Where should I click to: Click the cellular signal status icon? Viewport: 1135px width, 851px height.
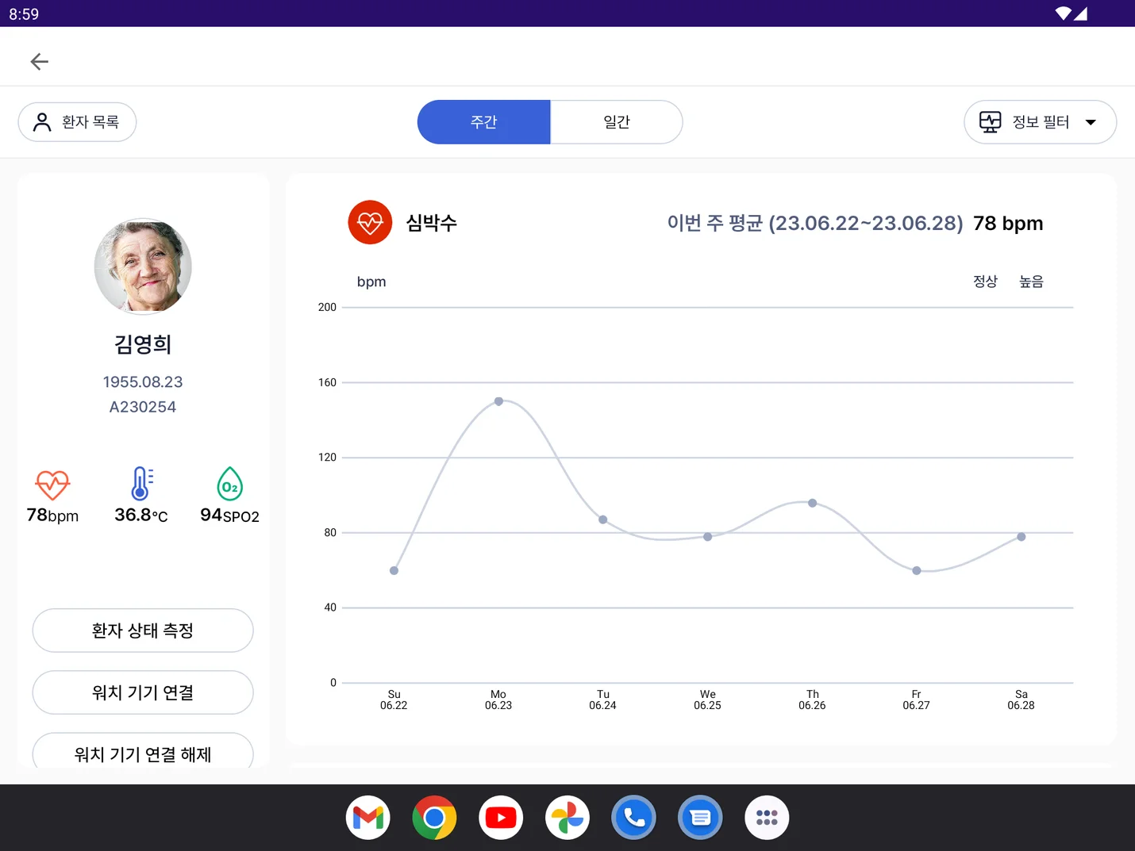point(1081,13)
